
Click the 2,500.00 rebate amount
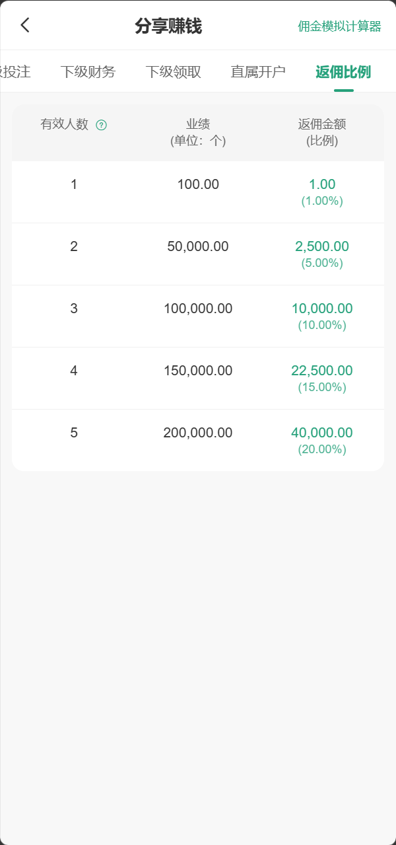(322, 246)
